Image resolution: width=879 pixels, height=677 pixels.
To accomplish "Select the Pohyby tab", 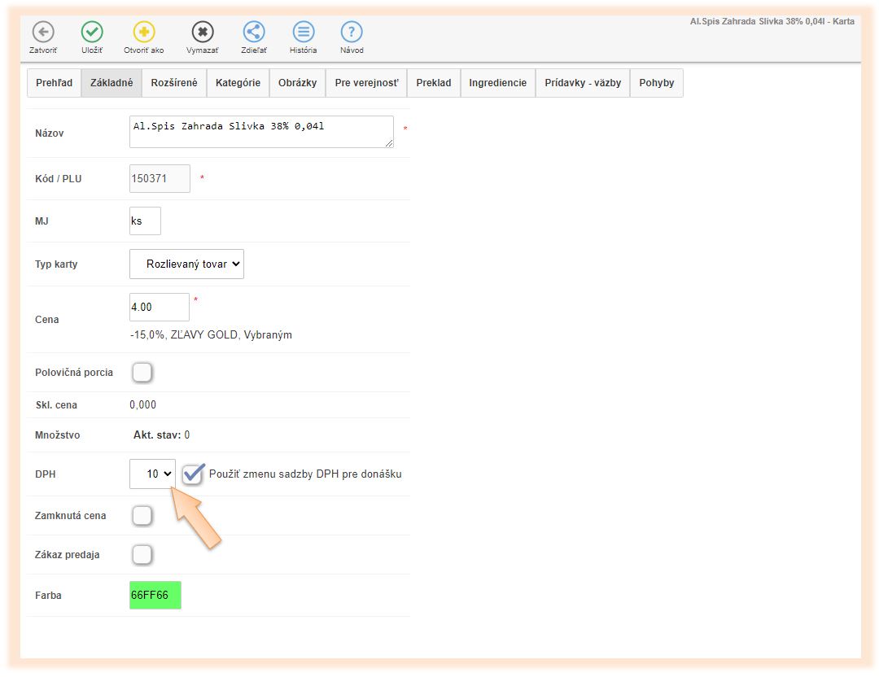I will (656, 83).
